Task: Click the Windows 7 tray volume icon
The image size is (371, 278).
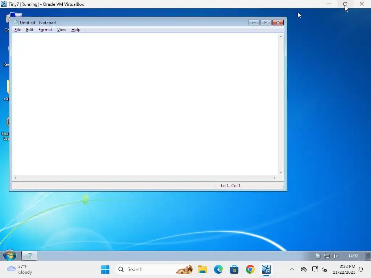Action: [335, 256]
